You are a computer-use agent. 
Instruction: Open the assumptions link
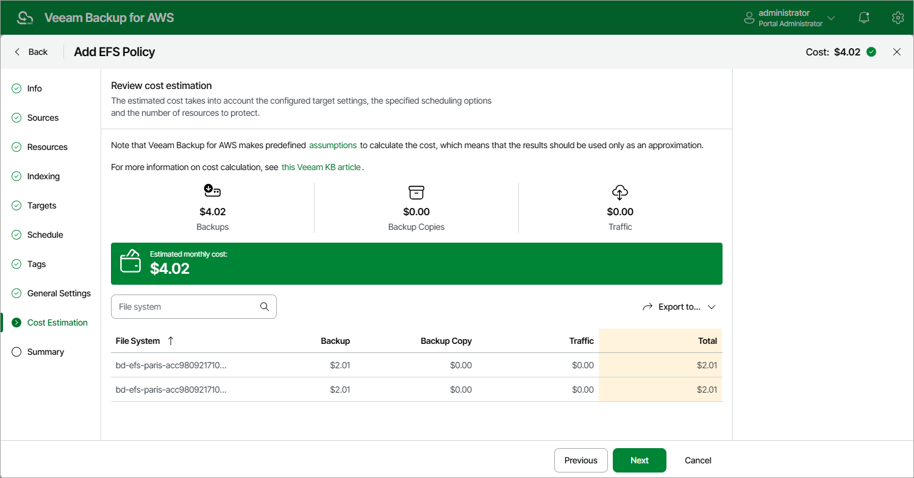333,146
